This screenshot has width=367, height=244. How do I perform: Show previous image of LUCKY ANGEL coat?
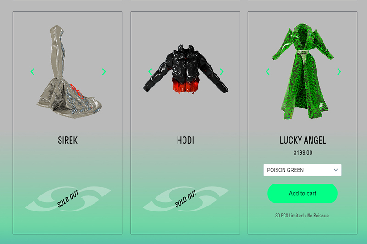[268, 72]
